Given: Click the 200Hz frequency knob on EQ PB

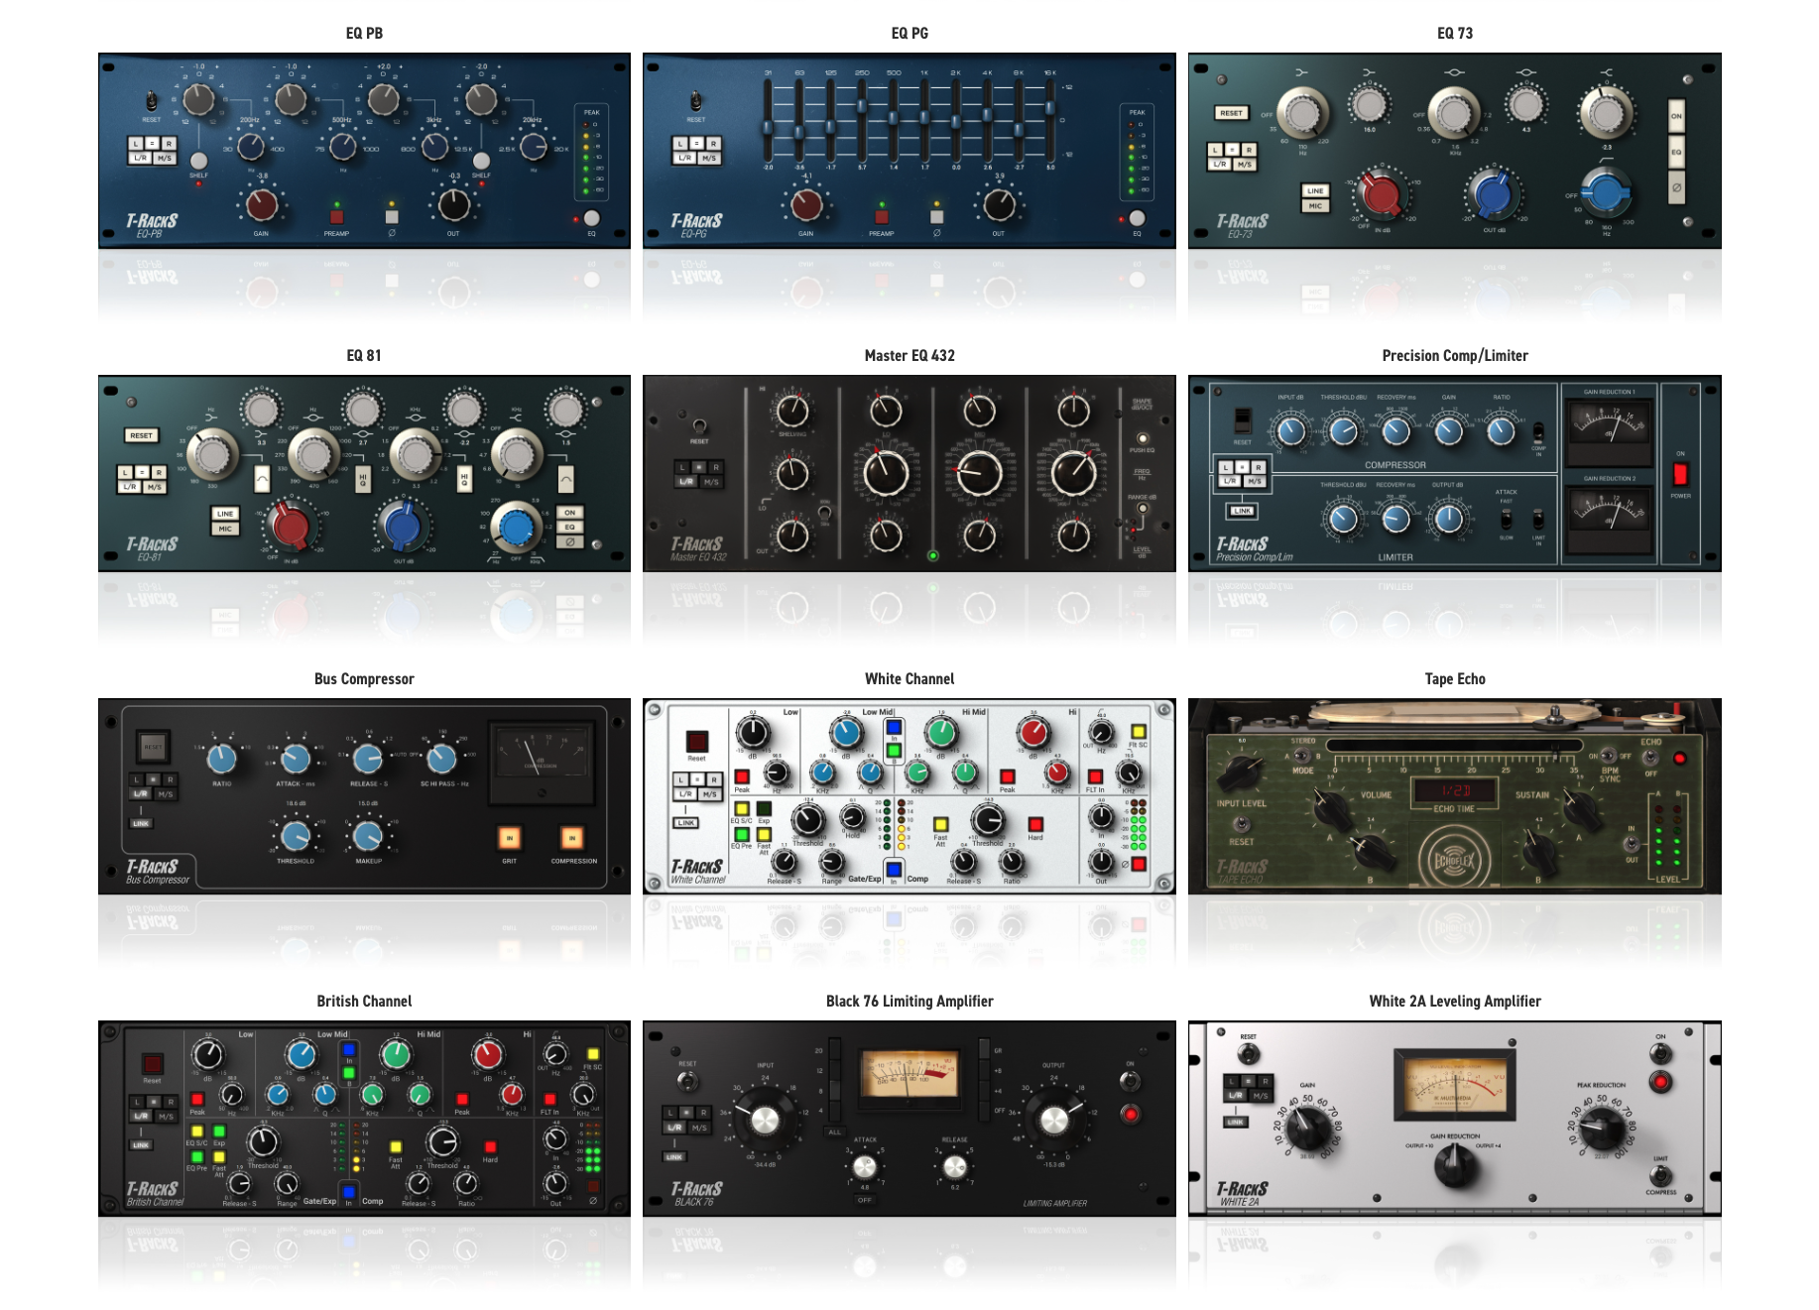Looking at the screenshot, I should tap(251, 147).
